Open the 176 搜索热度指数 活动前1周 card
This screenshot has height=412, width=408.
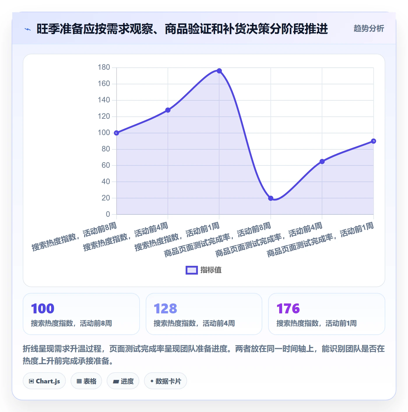(327, 314)
